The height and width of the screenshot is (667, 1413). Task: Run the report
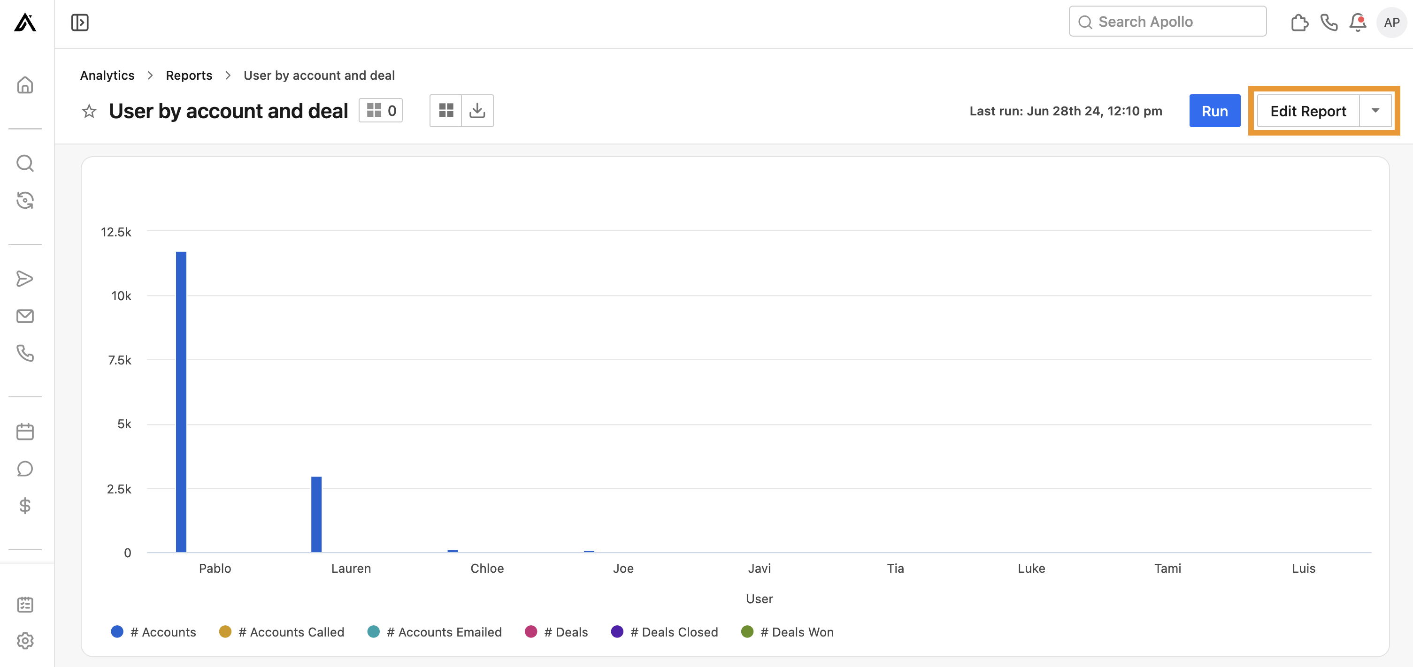point(1214,110)
